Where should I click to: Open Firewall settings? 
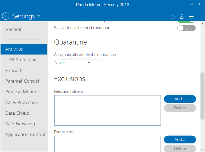[x=13, y=70]
